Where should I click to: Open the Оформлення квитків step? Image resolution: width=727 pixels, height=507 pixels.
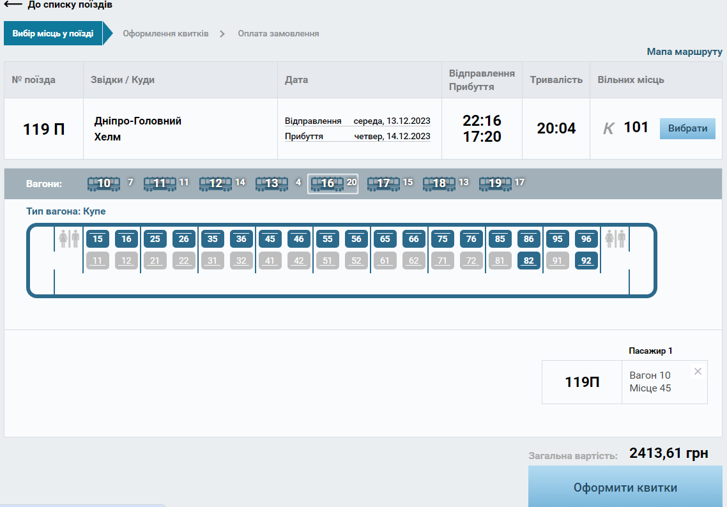[x=165, y=33]
